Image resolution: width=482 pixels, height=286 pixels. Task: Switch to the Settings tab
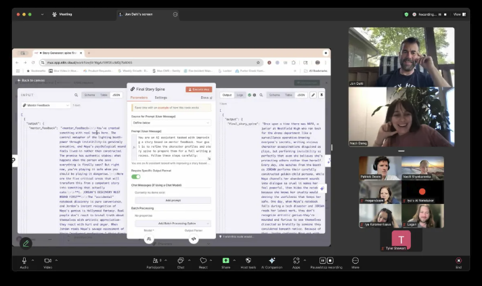(160, 98)
